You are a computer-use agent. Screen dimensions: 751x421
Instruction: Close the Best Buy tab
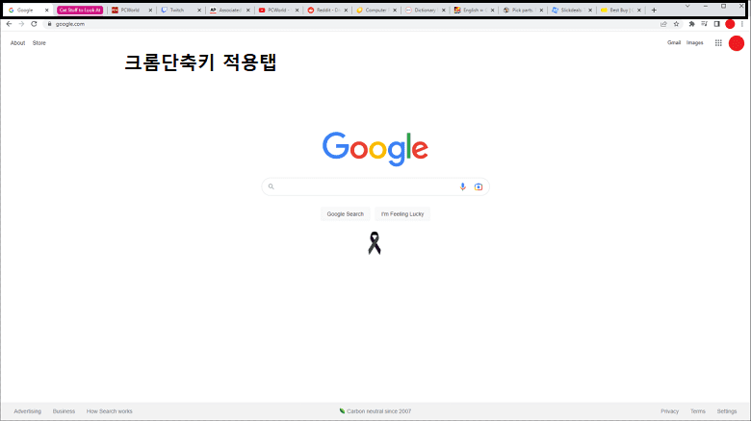[x=639, y=10]
